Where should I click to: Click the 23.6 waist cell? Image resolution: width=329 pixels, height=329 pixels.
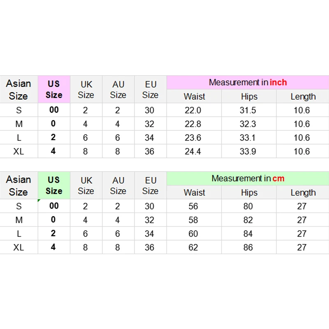(x=193, y=137)
